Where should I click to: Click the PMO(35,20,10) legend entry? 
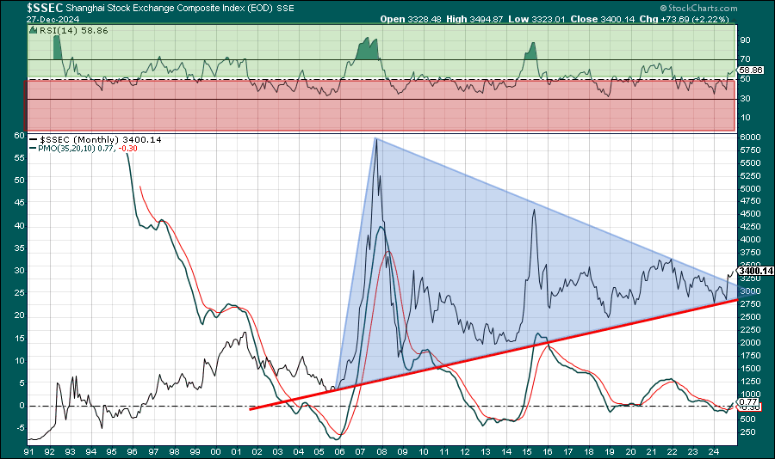[x=76, y=149]
